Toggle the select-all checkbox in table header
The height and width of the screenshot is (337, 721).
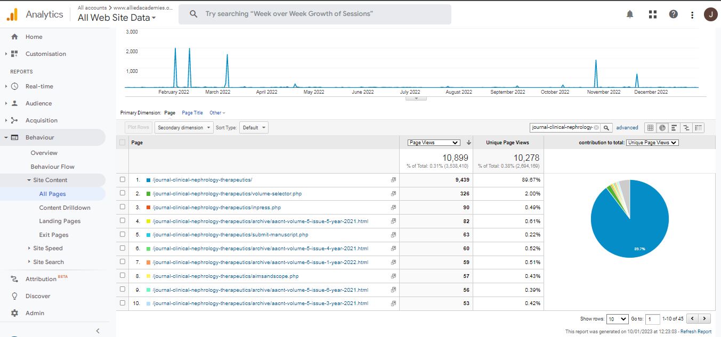(123, 142)
